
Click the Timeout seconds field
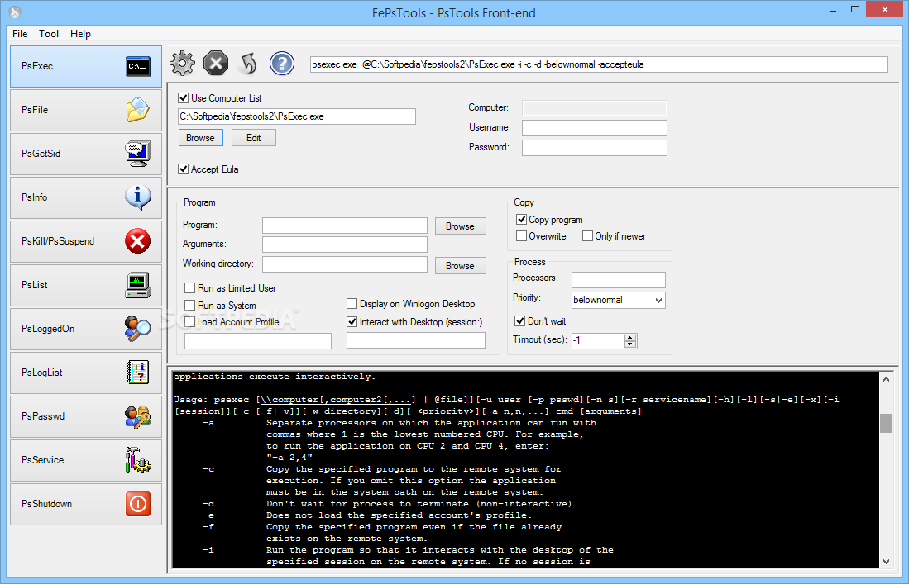(x=598, y=341)
